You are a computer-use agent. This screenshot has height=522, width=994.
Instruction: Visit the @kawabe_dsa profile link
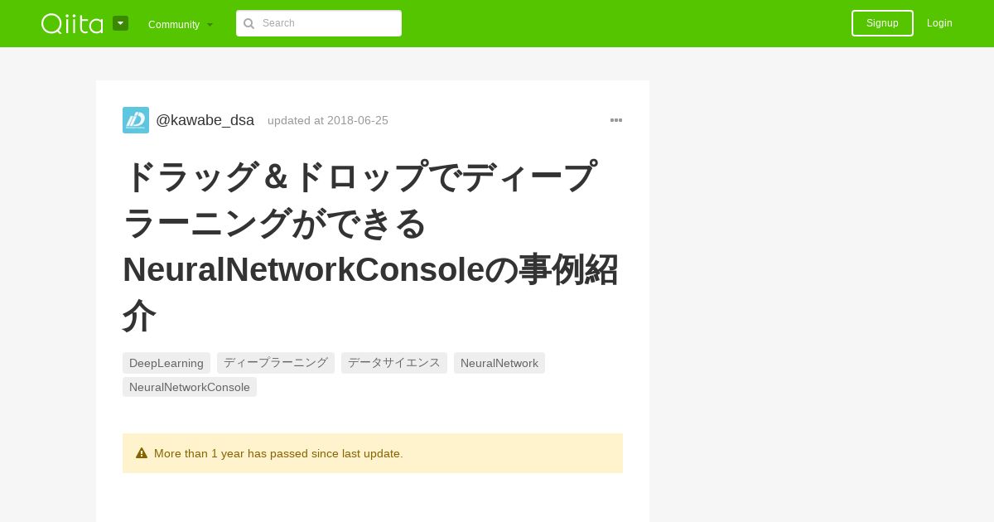205,120
